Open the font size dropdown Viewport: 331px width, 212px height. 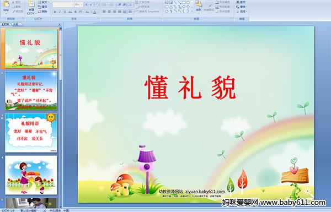(78, 4)
